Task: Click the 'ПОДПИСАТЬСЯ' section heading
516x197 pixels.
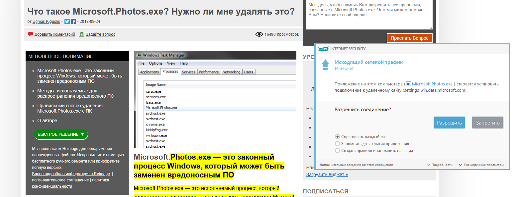Action: pyautogui.click(x=326, y=192)
